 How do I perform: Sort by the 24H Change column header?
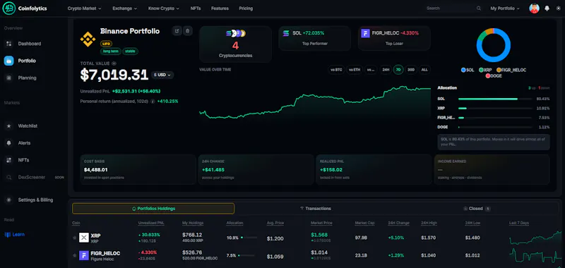(x=398, y=223)
